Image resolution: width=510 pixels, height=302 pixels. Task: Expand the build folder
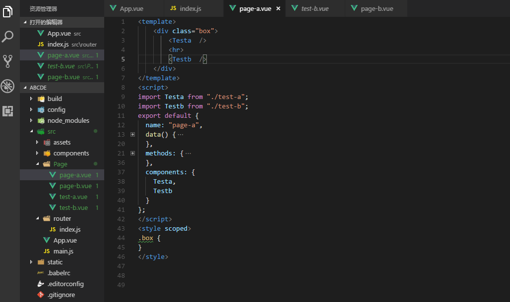click(31, 99)
